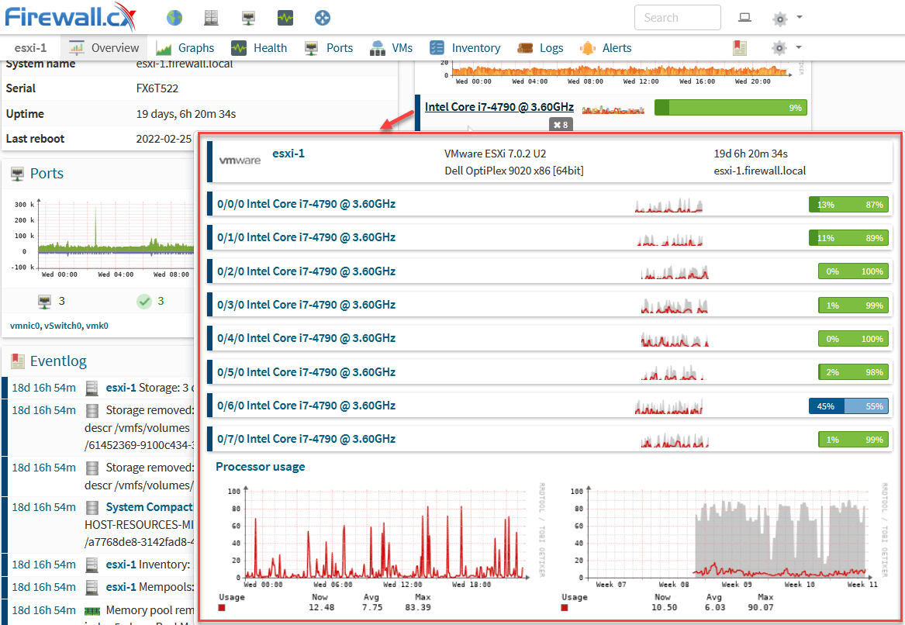905x625 pixels.
Task: Open mini graph for 0/6/0 processor
Action: [x=669, y=407]
